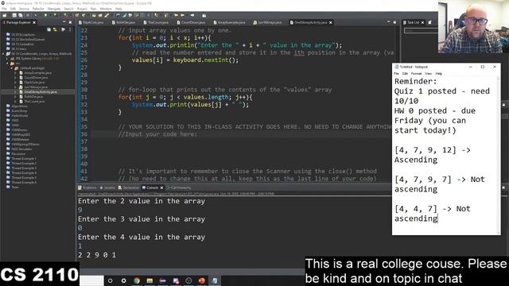Collapse the Conditionals, Loops, Arrays, Methods project

coord(3,54)
